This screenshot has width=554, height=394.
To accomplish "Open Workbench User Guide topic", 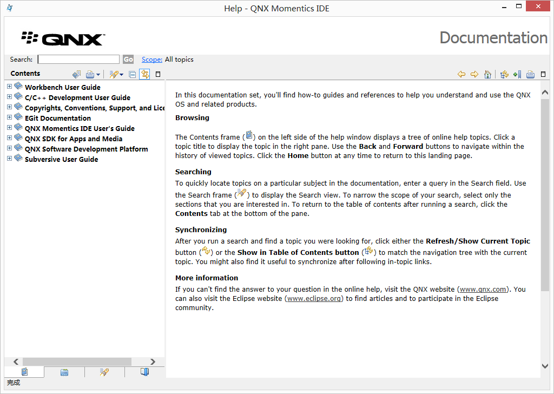I will click(x=63, y=87).
